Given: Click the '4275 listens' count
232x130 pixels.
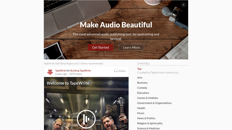Looking at the screenshot, I should [76, 74].
